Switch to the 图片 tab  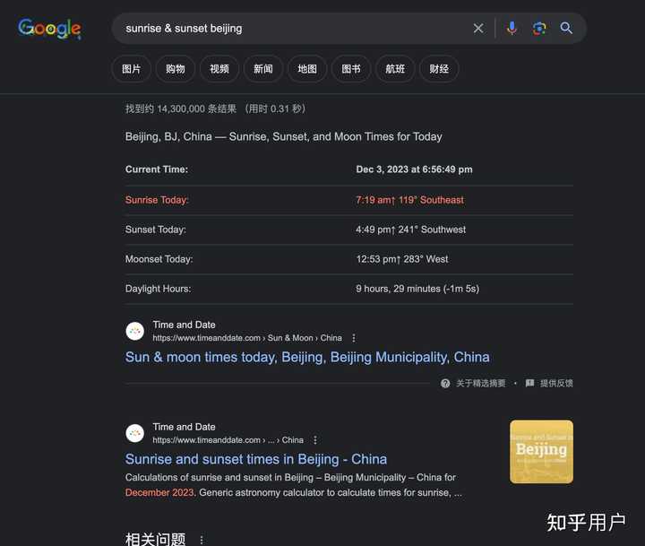click(131, 69)
